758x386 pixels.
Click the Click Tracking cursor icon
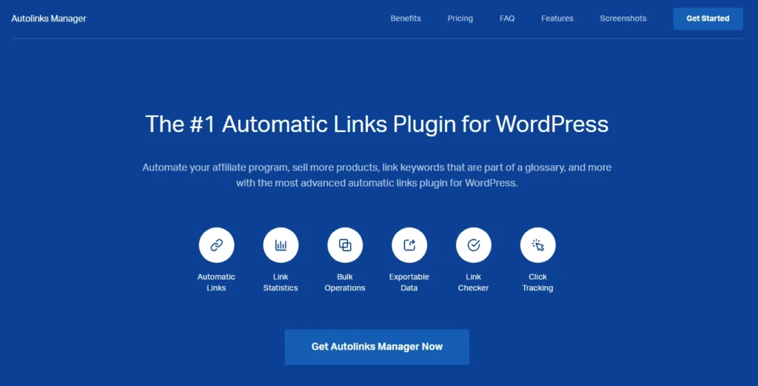tap(538, 245)
